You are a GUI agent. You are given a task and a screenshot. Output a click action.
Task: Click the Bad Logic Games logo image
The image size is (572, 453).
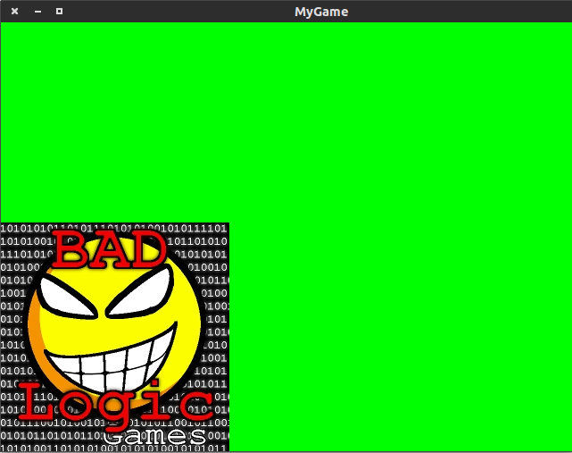click(x=115, y=337)
